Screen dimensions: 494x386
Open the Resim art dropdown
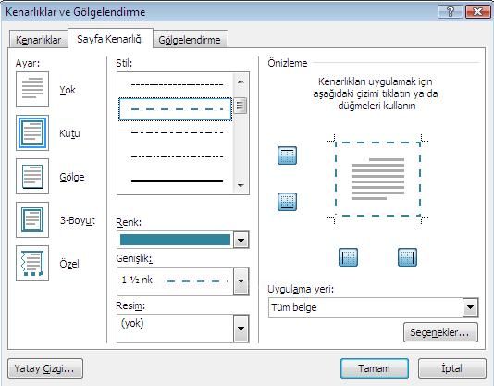[x=241, y=329]
